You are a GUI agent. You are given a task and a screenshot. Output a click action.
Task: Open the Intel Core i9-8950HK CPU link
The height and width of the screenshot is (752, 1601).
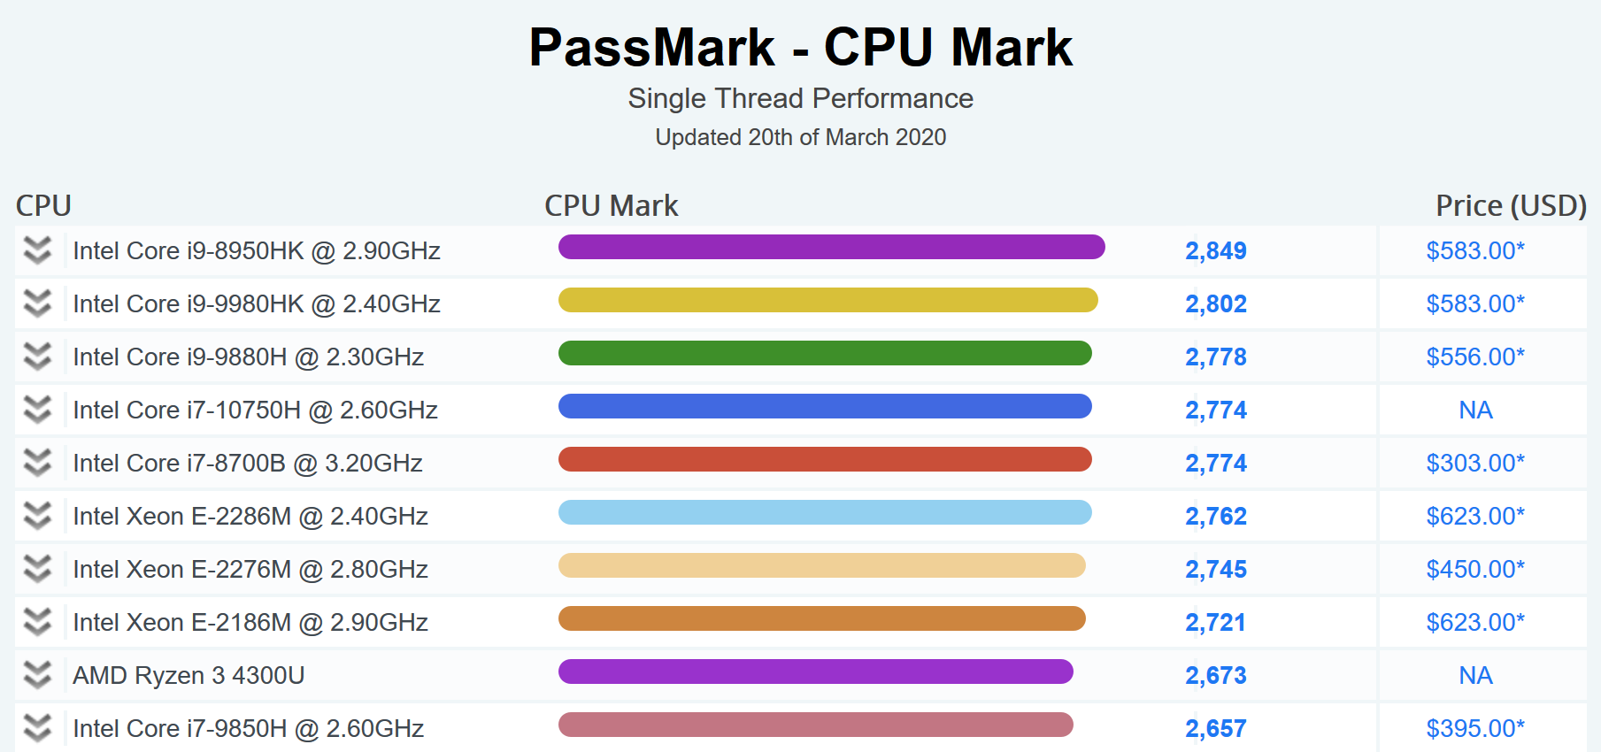257,251
